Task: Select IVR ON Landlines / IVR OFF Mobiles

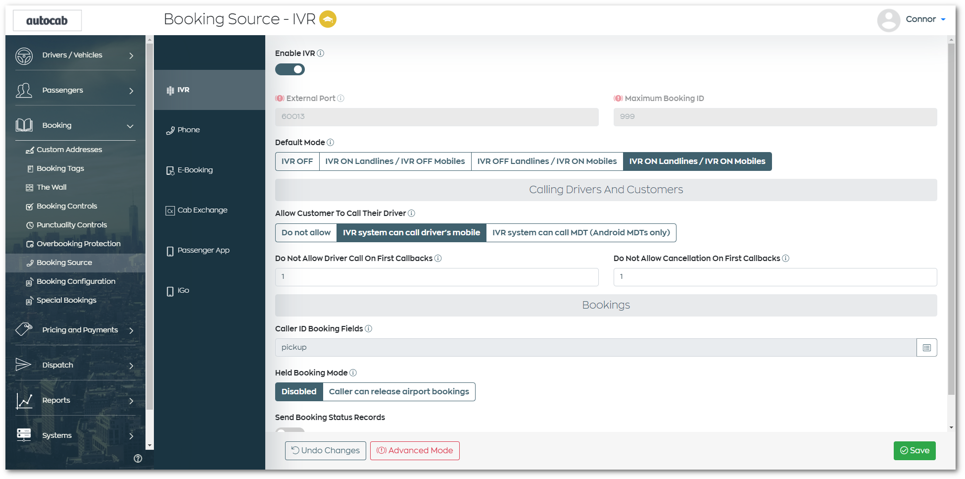Action: 395,161
